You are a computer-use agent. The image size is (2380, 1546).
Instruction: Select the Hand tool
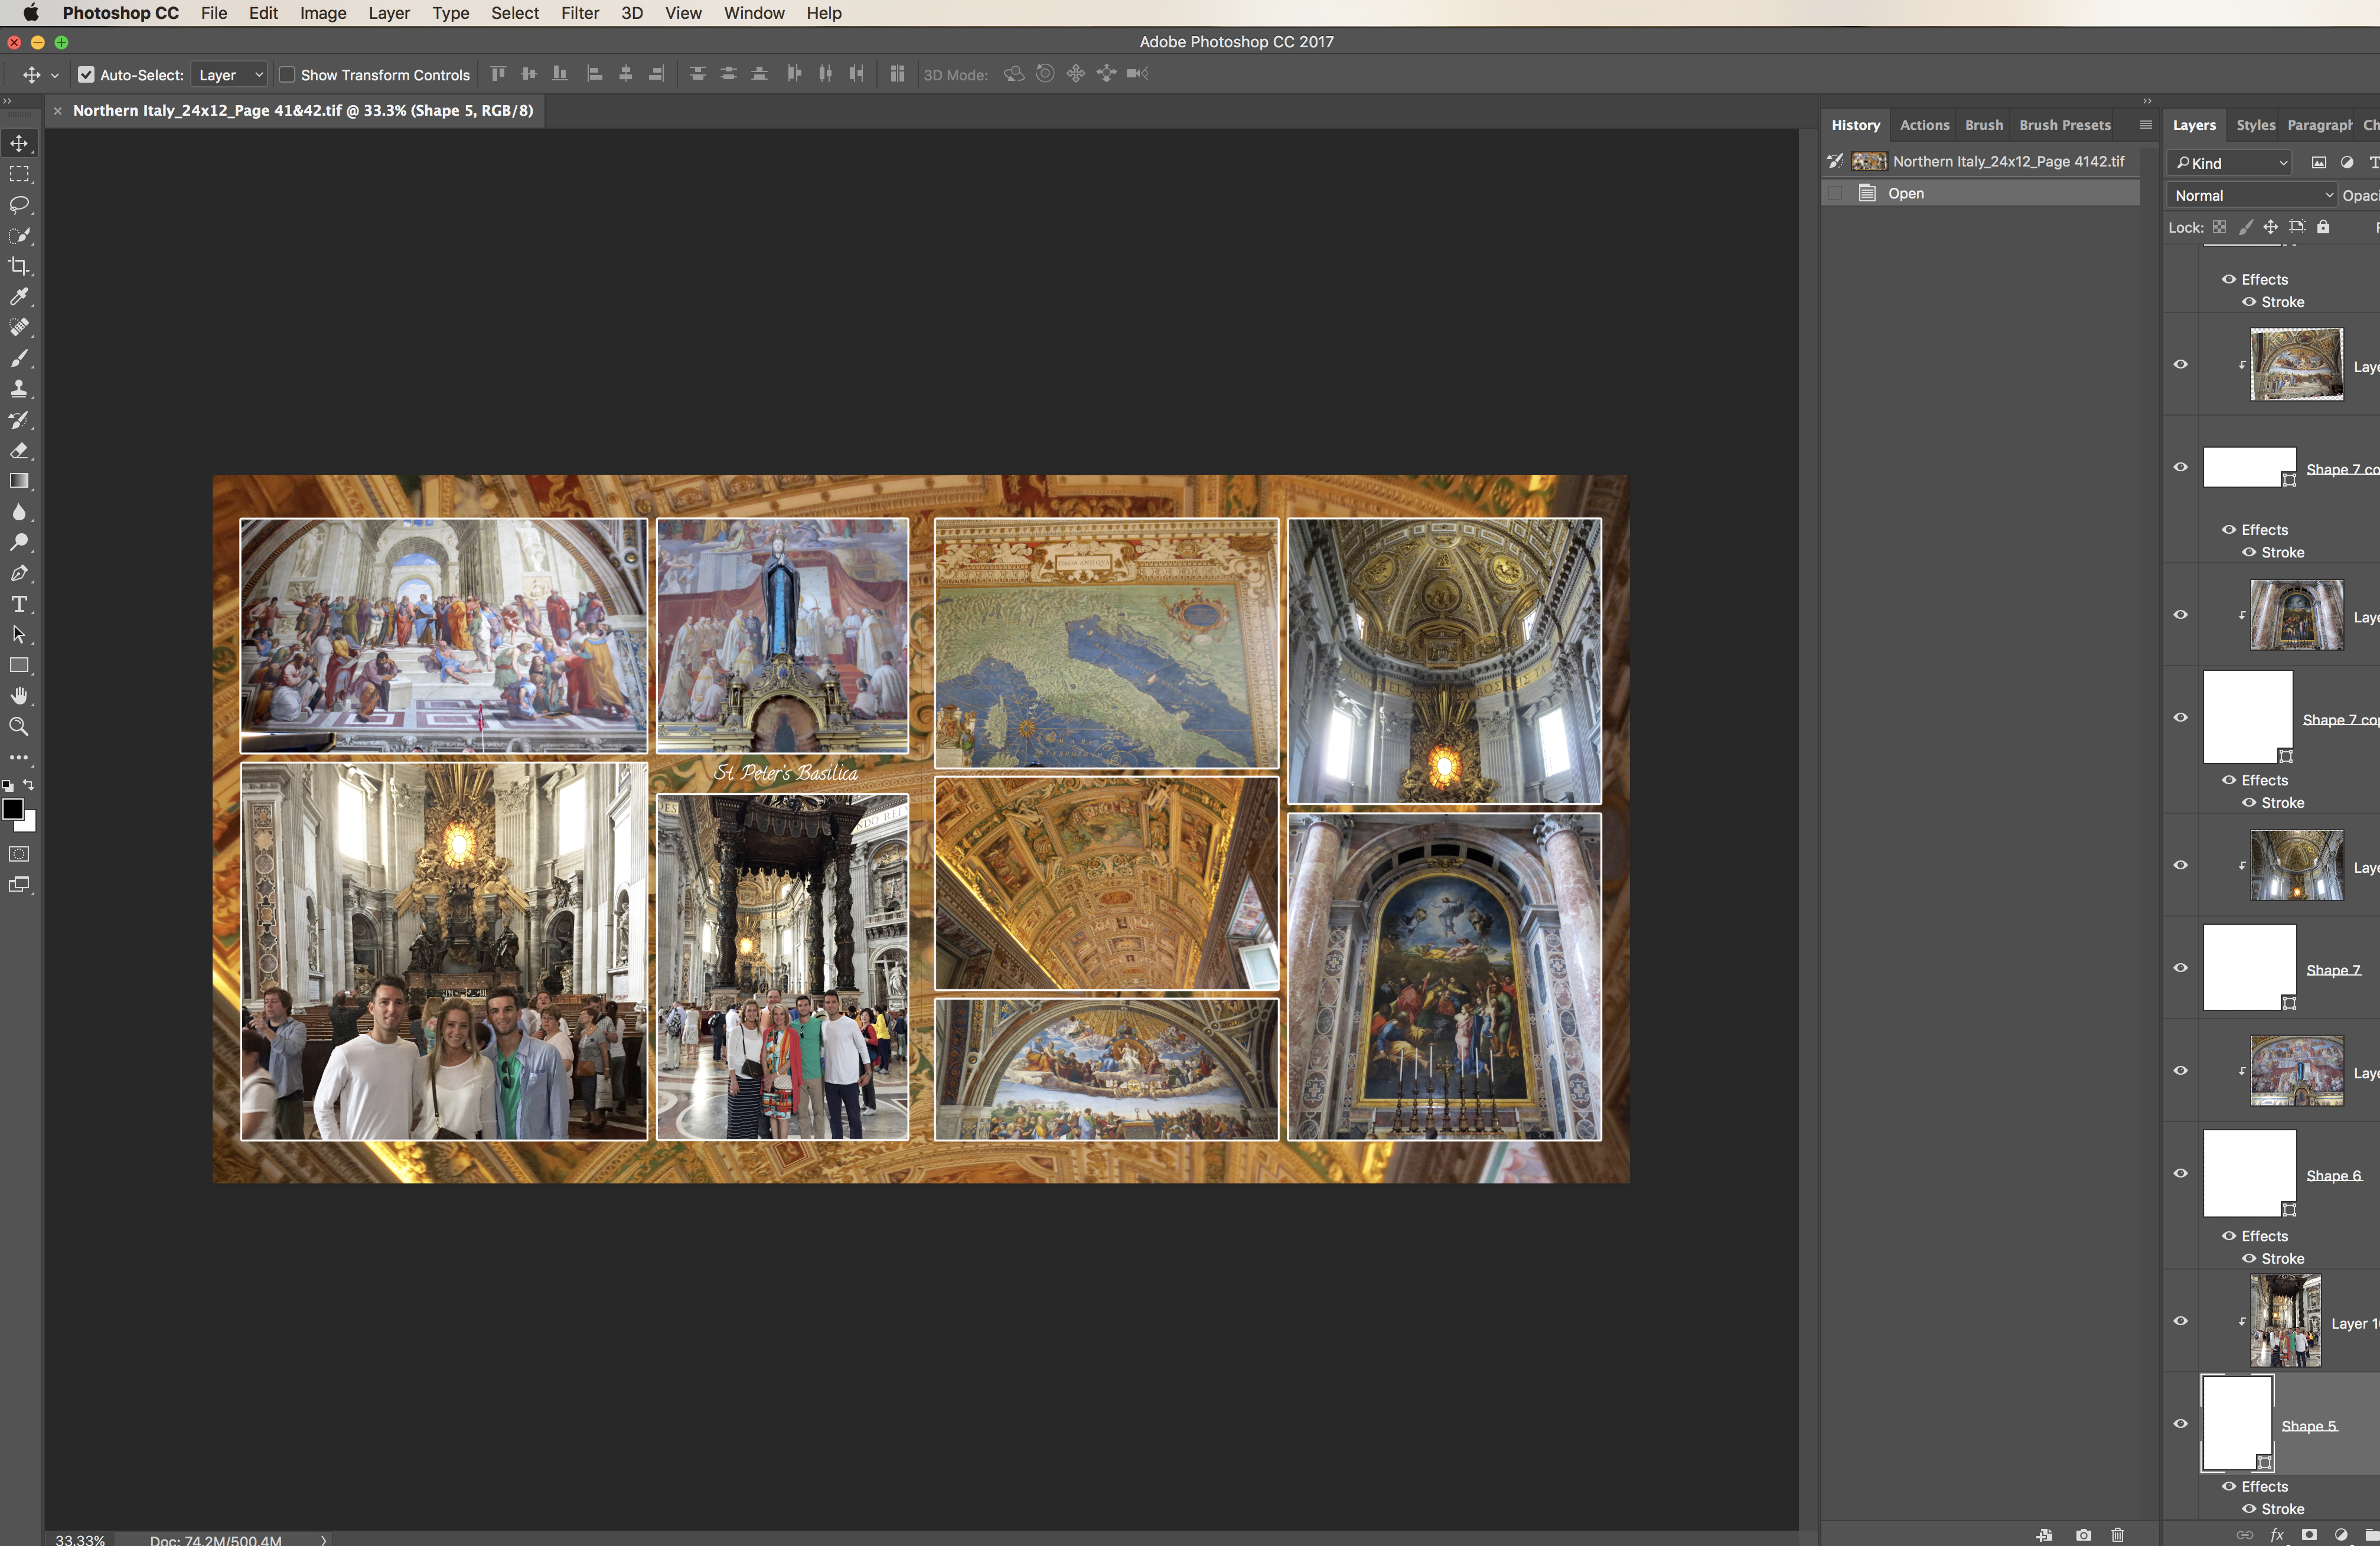click(x=19, y=696)
